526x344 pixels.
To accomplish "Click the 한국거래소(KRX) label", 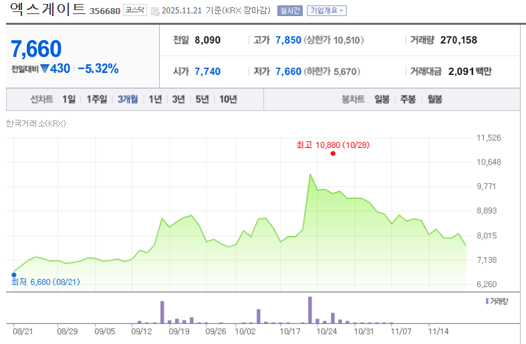I will tap(36, 123).
